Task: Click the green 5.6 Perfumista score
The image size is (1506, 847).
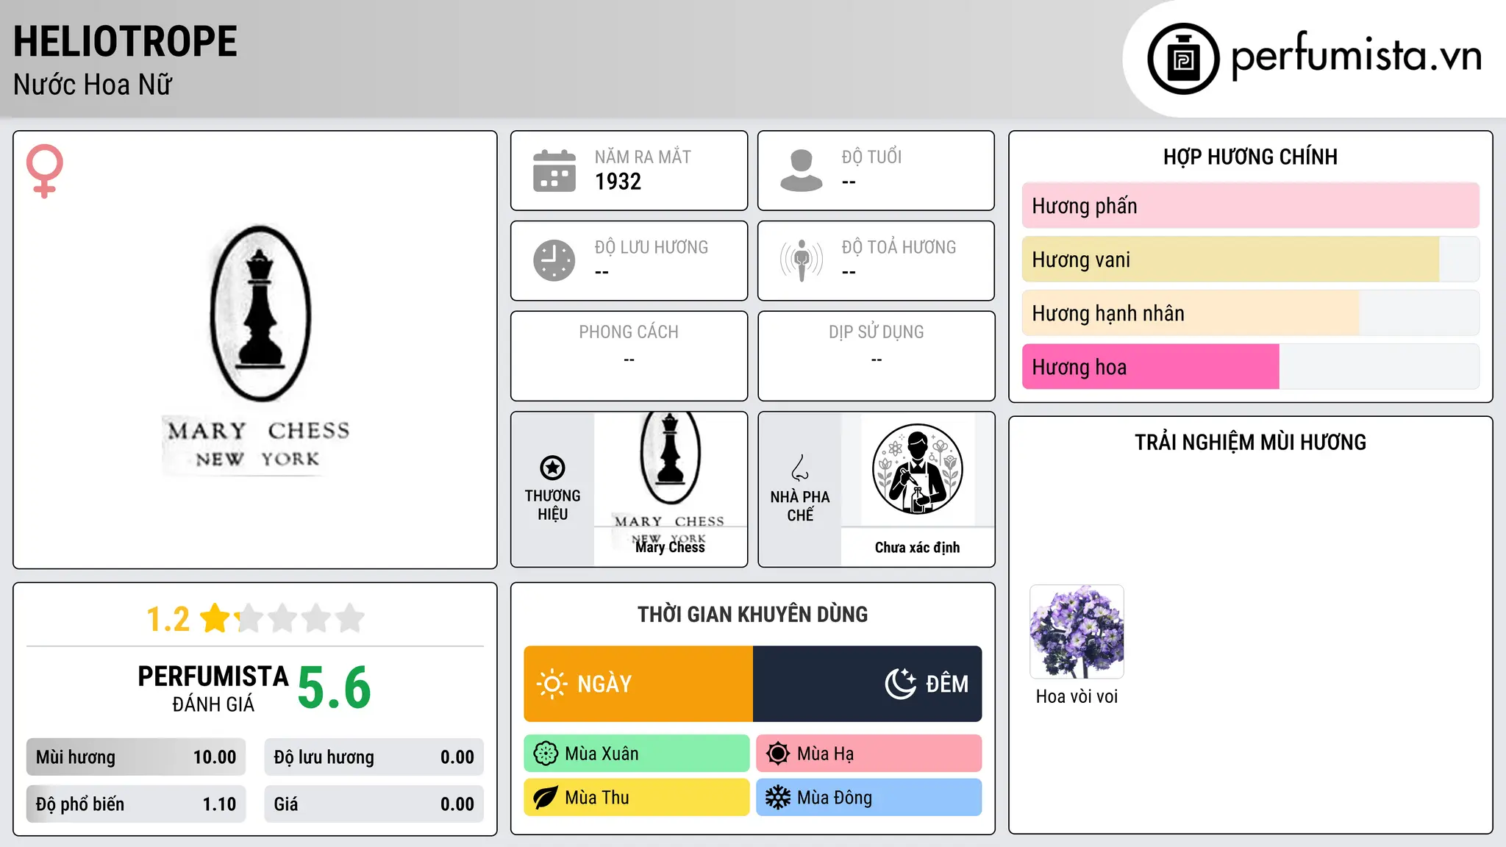Action: (335, 688)
